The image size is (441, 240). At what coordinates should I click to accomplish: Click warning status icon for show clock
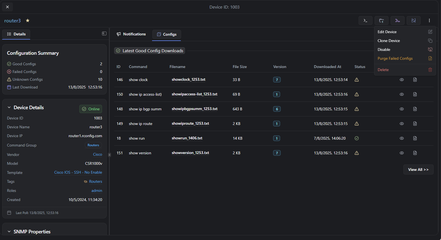click(357, 80)
